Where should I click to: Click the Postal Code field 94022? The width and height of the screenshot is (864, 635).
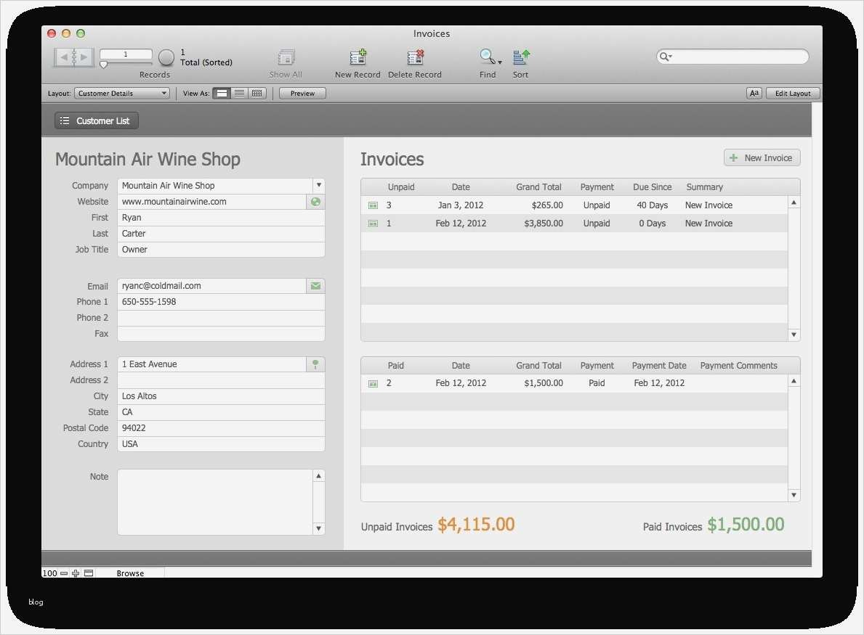coord(221,428)
